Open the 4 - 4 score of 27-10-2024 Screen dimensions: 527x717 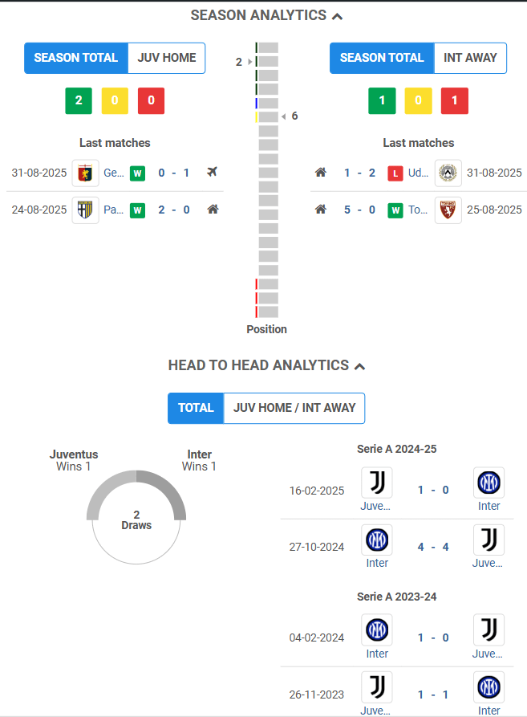coord(433,547)
